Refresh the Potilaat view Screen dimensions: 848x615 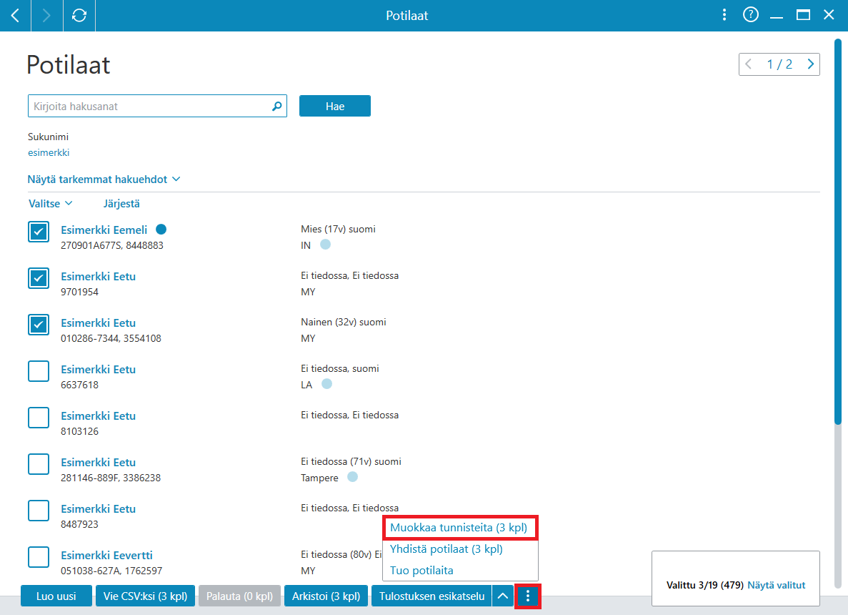point(79,16)
